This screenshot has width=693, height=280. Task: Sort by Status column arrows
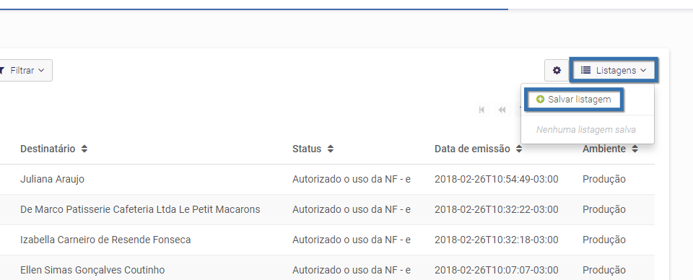pos(330,149)
